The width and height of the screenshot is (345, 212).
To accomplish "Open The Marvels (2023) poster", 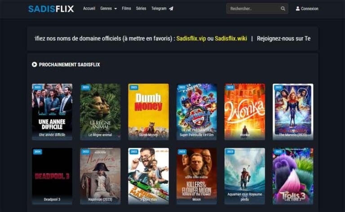I will [x=293, y=111].
